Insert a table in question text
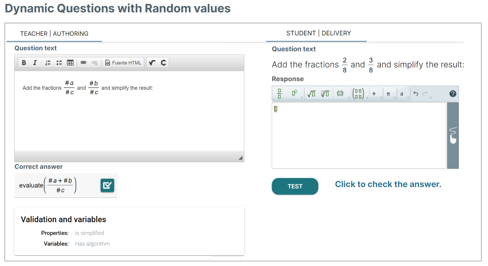 click(x=70, y=63)
